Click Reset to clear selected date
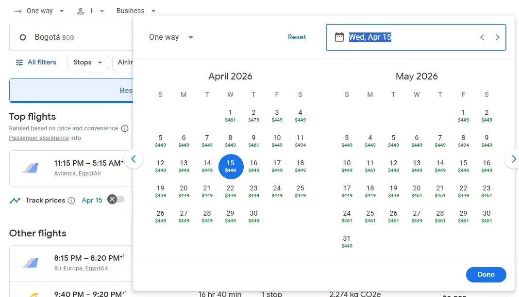This screenshot has height=297, width=519. 297,37
